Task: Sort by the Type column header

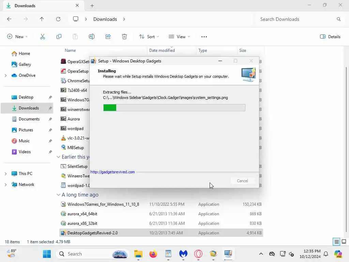Action: (x=202, y=50)
